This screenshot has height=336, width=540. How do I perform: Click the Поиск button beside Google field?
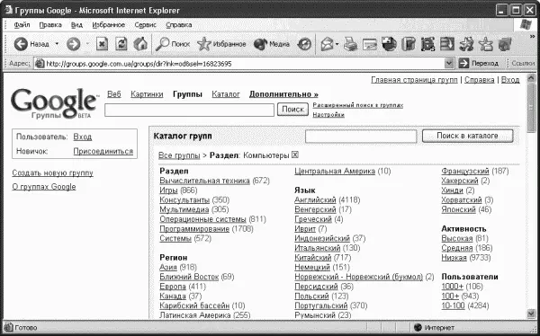coord(292,110)
